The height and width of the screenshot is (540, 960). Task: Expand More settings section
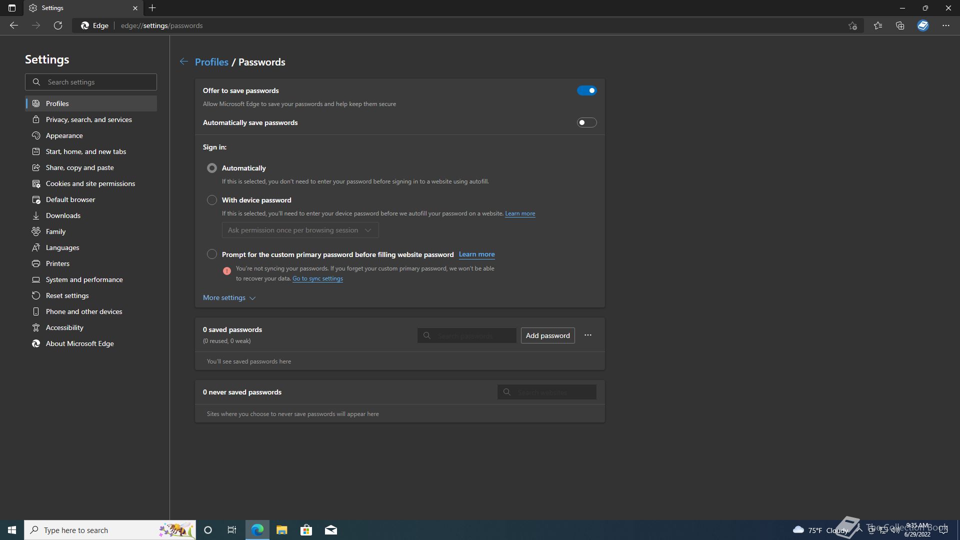[229, 297]
